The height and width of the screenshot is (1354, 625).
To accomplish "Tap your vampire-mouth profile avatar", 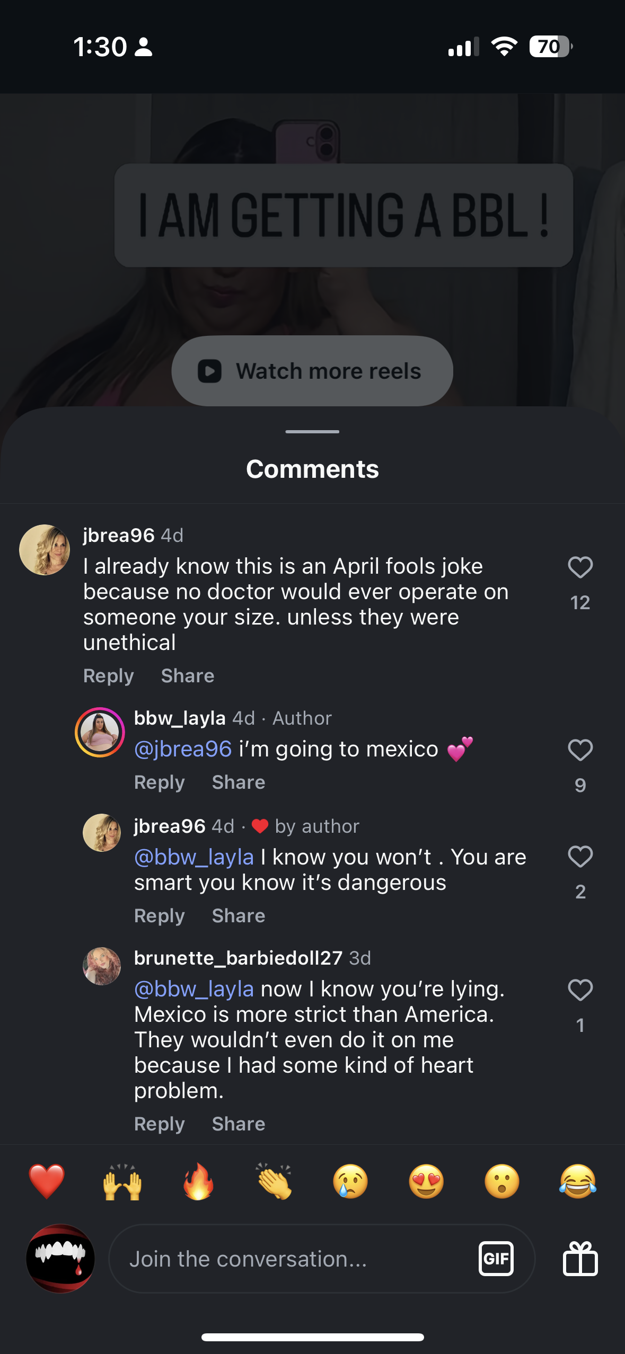I will pos(60,1259).
